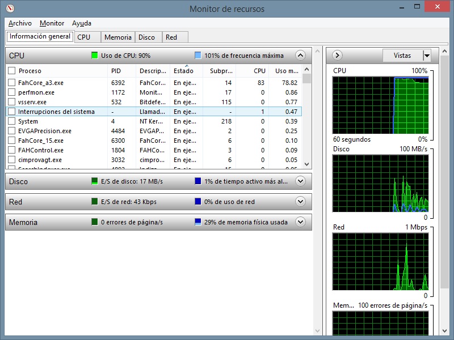Viewport: 454px width, 340px height.
Task: Check the perfmon.exe process checkbox
Action: 11,92
